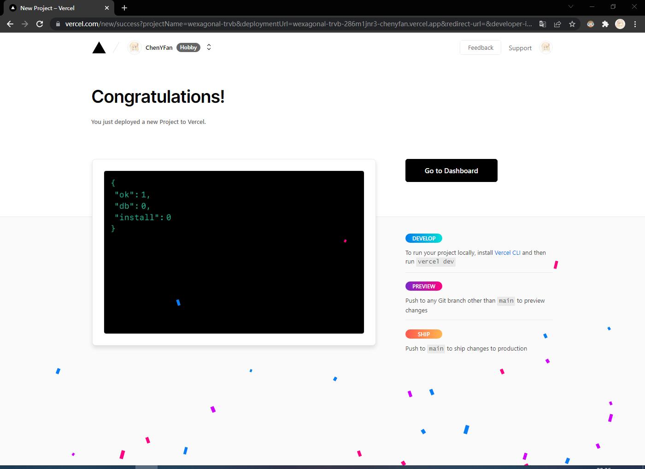The height and width of the screenshot is (469, 645).
Task: Open the Chrome three-dot menu
Action: click(x=635, y=24)
